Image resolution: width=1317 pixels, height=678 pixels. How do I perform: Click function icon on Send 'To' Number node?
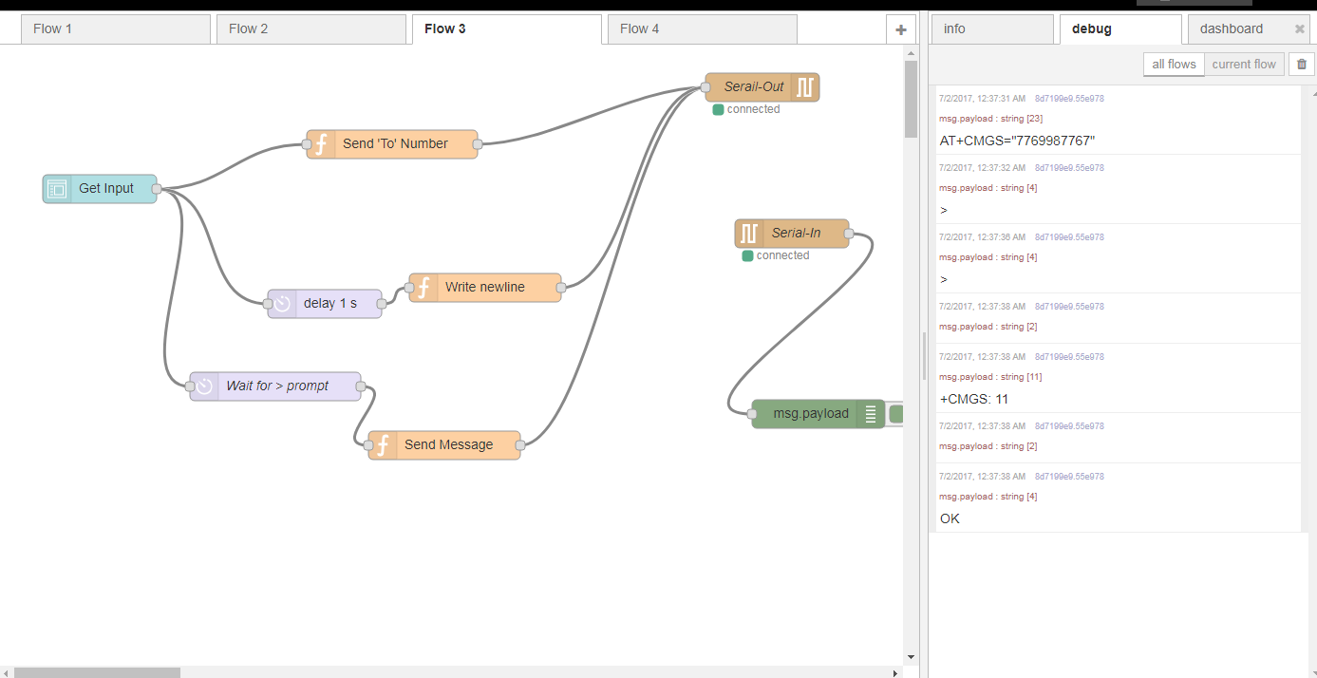tap(321, 144)
